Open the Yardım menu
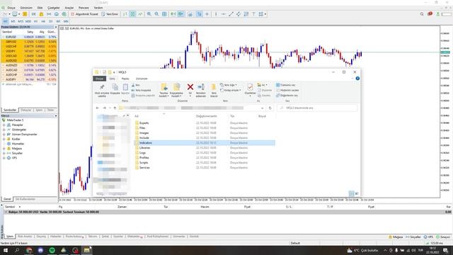453x255 pixels. 98,8
